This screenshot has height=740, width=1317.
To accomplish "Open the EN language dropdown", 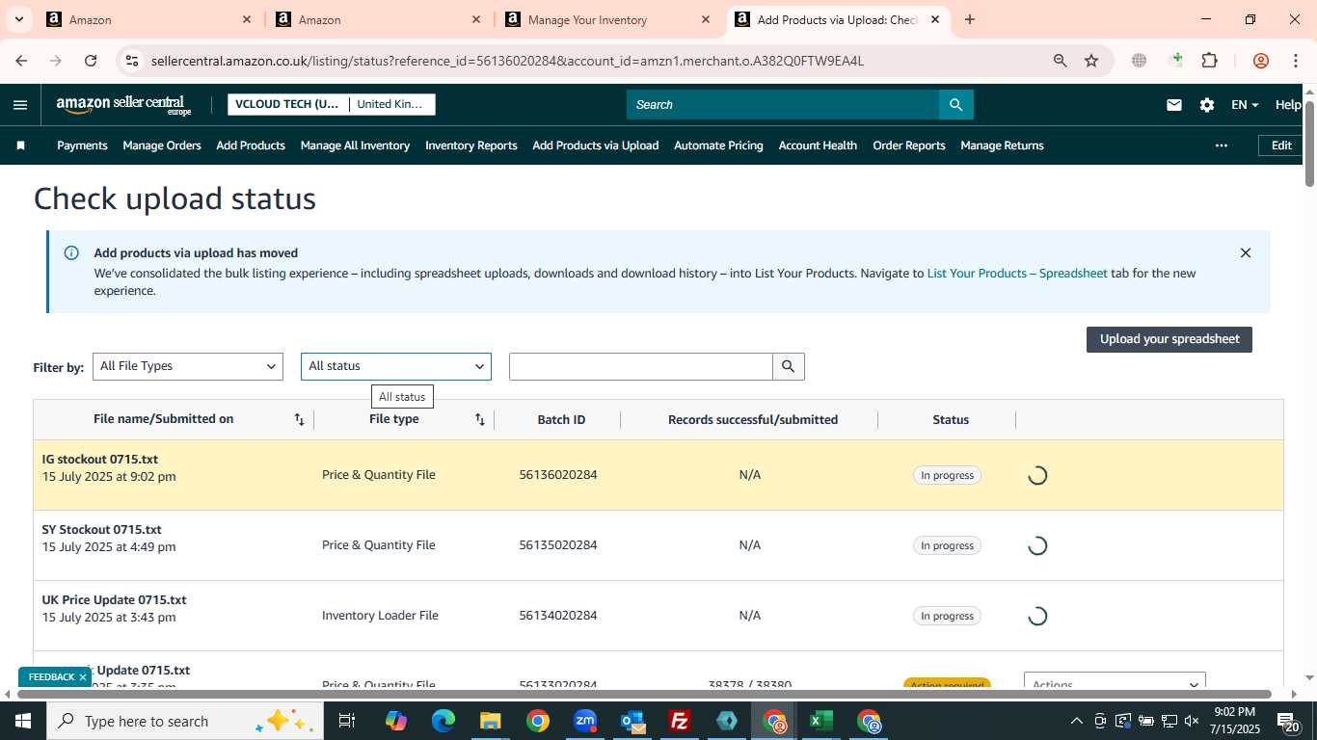I will [1245, 105].
